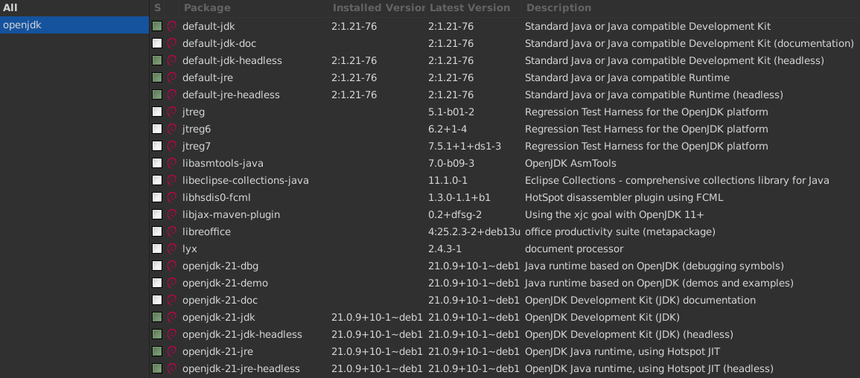Click 'Using the xjc goal with OpenJDK 11+' text
Viewport: 860px width, 378px height.
[614, 215]
